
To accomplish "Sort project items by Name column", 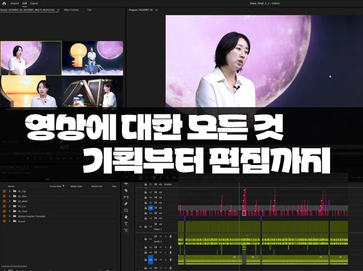I will (x=11, y=186).
